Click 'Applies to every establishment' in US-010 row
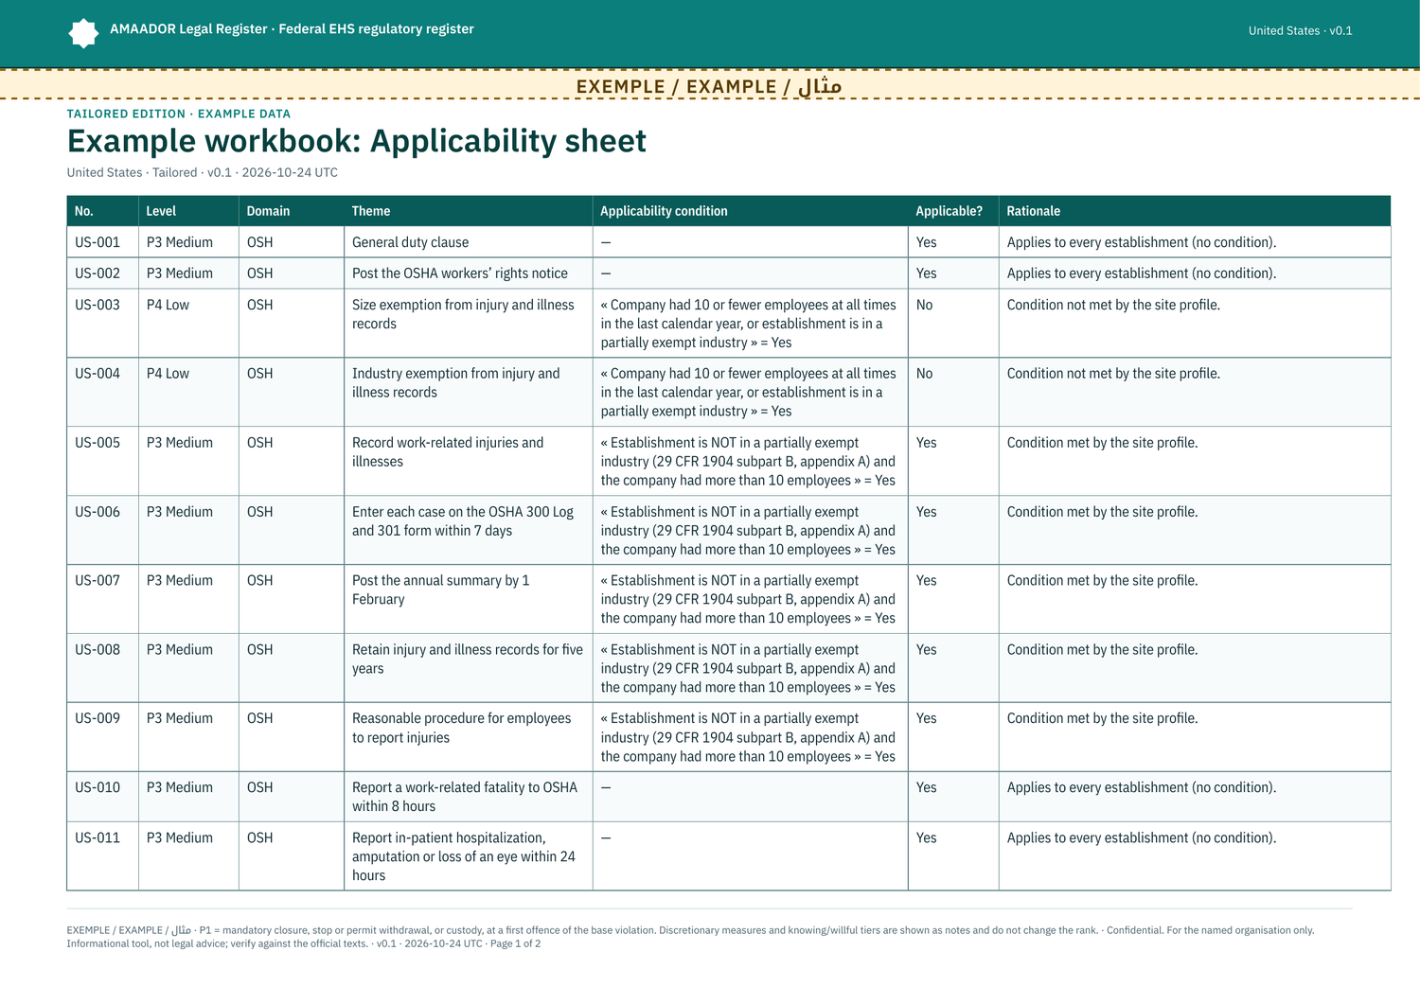 [x=1141, y=787]
